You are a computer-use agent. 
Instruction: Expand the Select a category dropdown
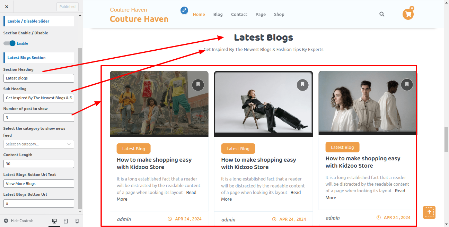click(38, 144)
